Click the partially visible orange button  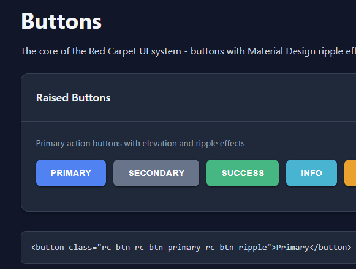click(x=350, y=173)
